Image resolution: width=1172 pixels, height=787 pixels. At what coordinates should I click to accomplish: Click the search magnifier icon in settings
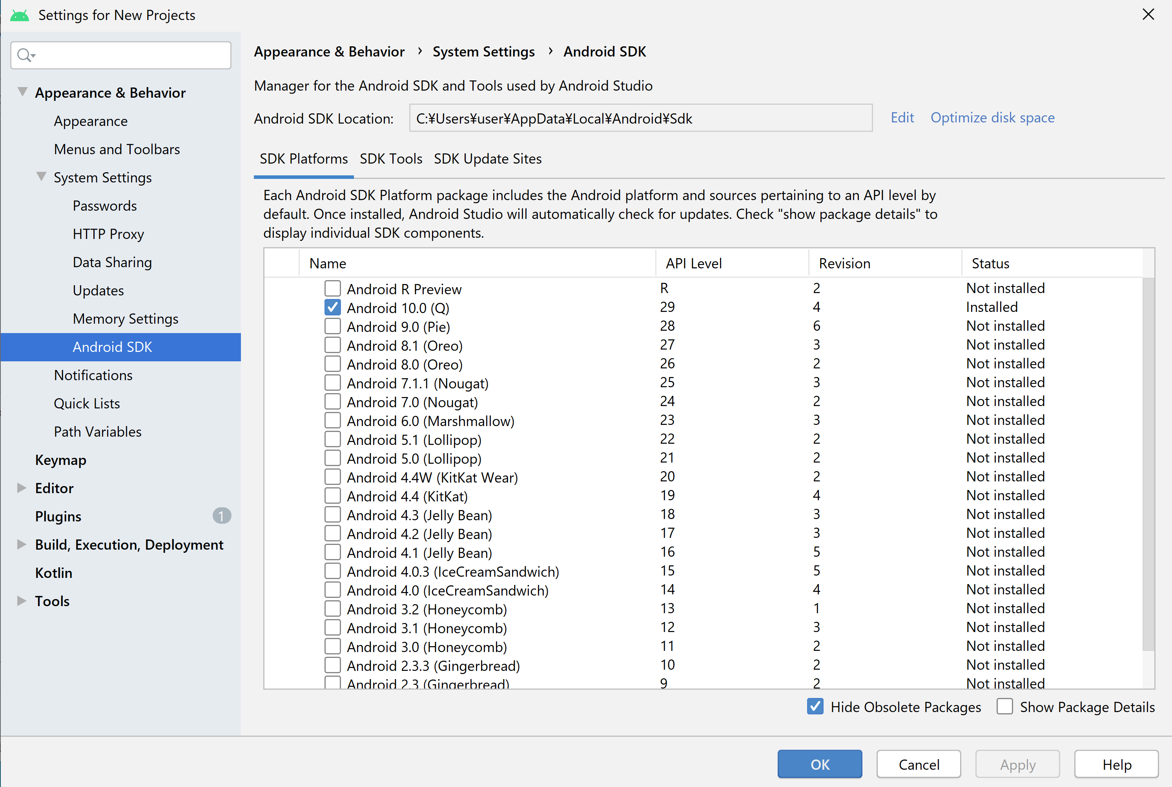coord(25,55)
